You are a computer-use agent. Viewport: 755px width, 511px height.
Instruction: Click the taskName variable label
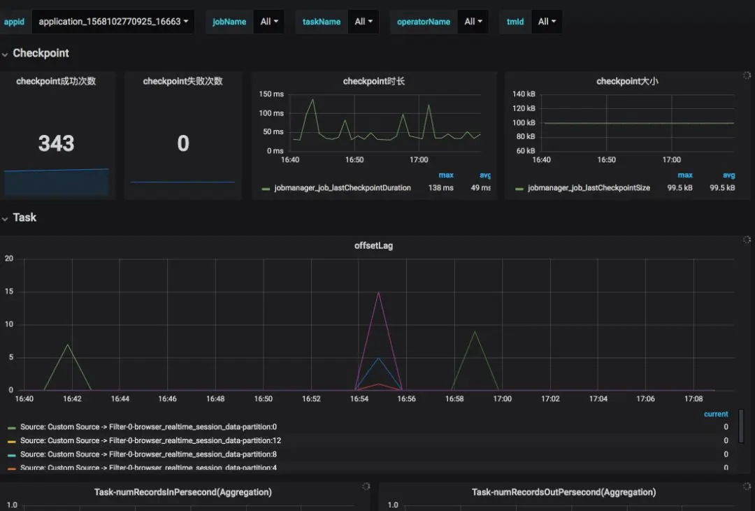pyautogui.click(x=321, y=22)
